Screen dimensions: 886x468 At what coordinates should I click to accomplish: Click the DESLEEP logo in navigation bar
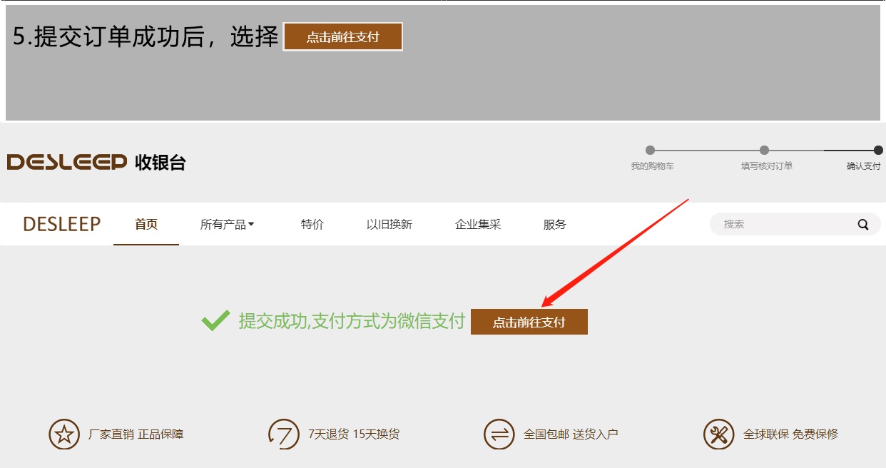click(62, 224)
